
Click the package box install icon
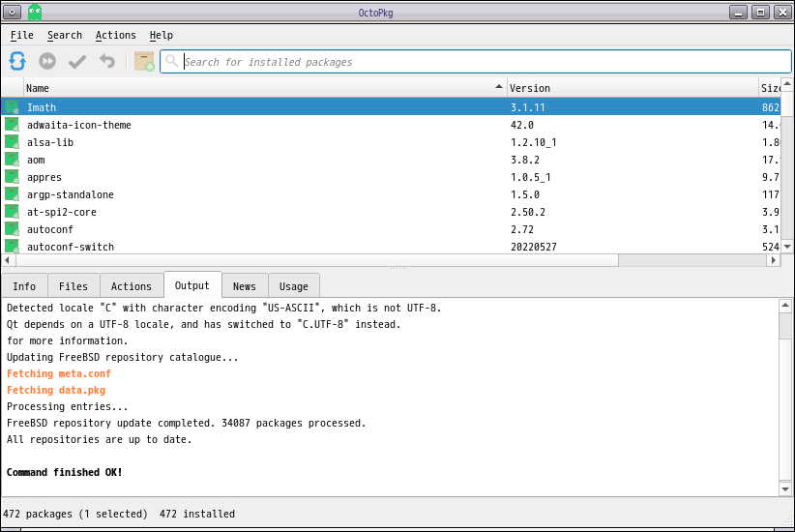point(144,61)
